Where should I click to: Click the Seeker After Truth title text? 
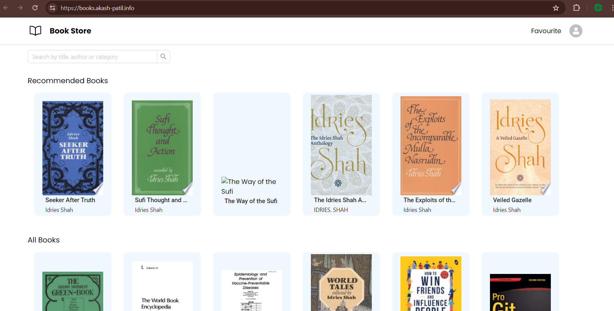coord(70,200)
